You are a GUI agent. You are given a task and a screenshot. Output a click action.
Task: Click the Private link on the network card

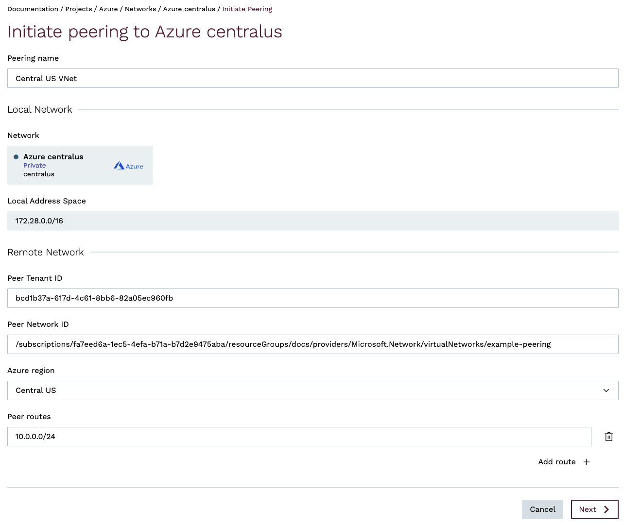click(35, 165)
